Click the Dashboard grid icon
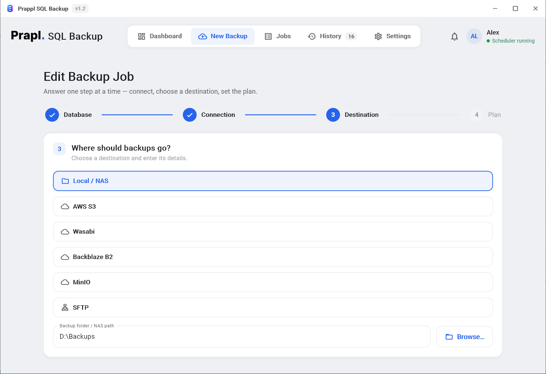546x374 pixels. tap(141, 36)
